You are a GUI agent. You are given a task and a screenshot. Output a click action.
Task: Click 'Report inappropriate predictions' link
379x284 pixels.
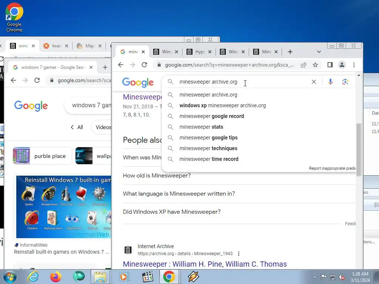332,168
